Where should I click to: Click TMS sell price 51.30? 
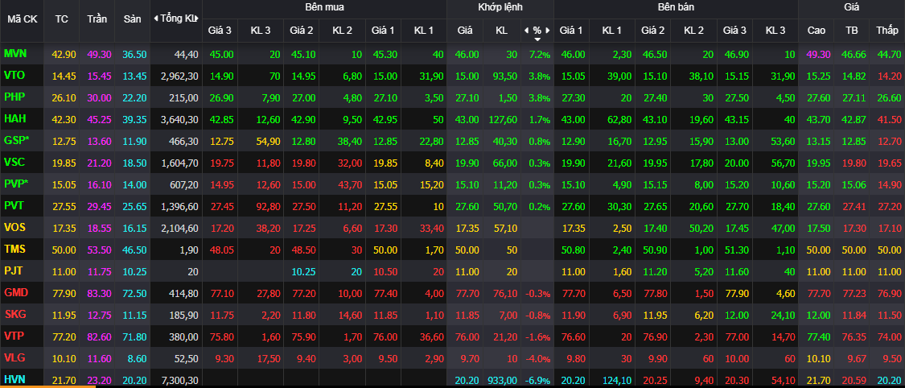pyautogui.click(x=735, y=250)
